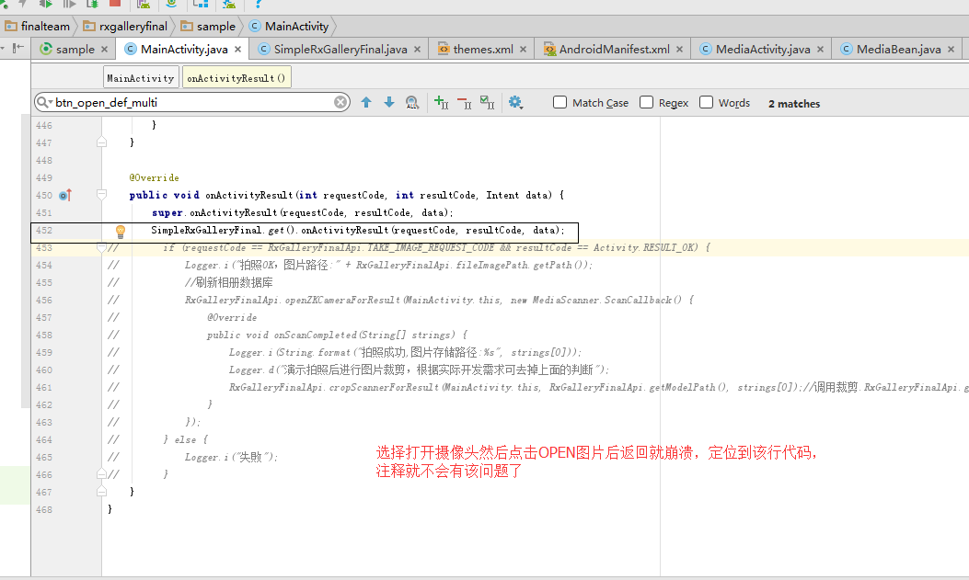Click Select All Occurrences icon

487,102
